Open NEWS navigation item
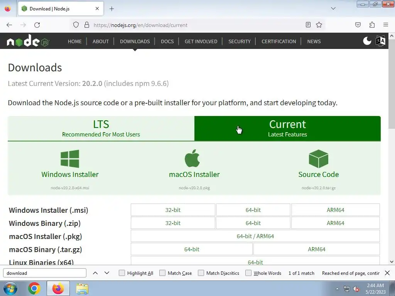The height and width of the screenshot is (296, 395). coord(314,41)
